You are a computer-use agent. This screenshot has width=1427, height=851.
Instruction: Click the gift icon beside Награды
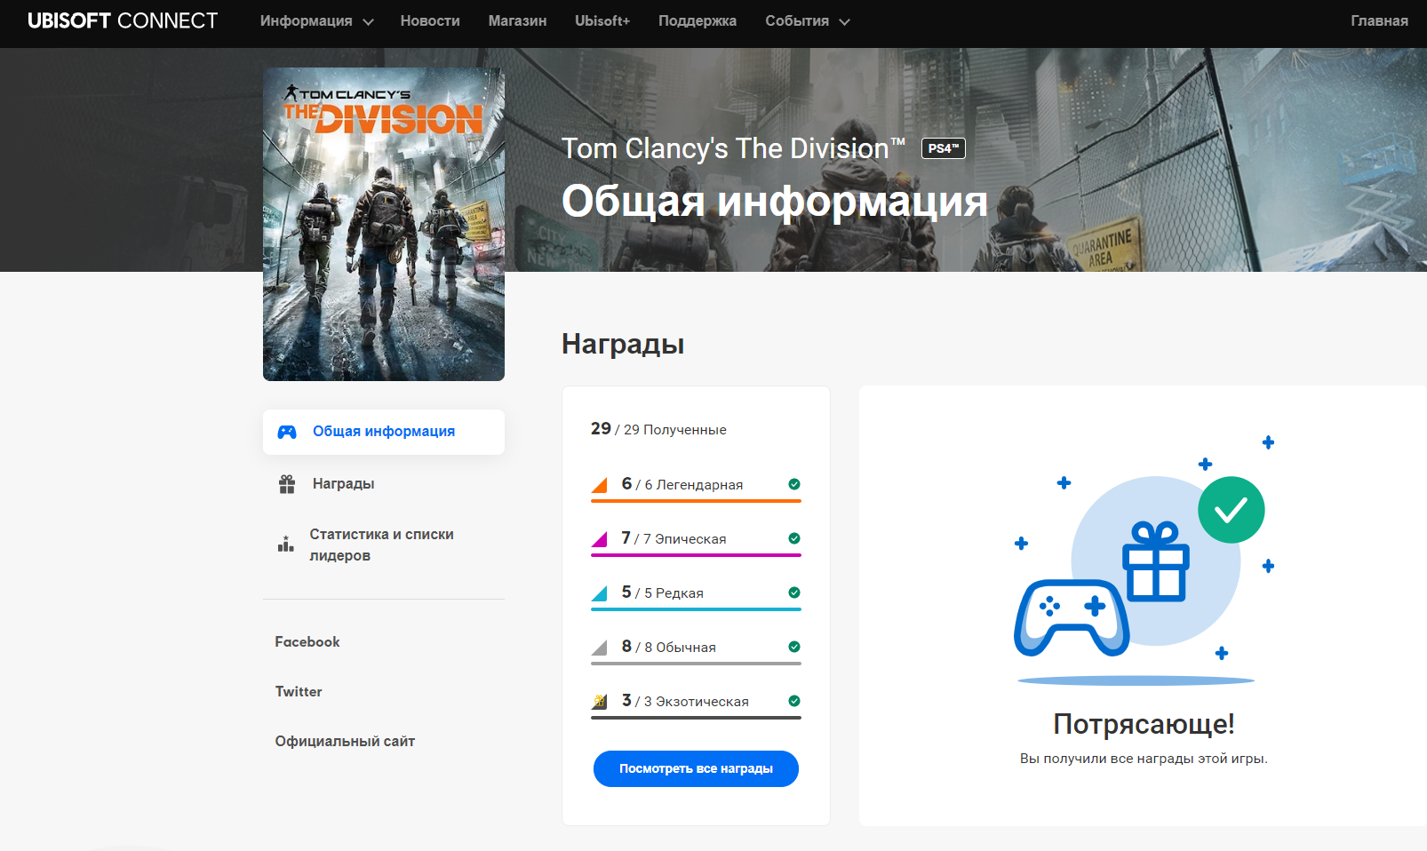click(x=287, y=484)
